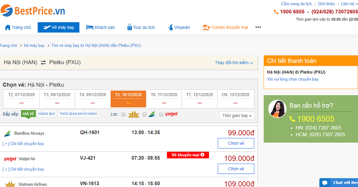Select date T3, 08/12/2020

[x=57, y=98]
